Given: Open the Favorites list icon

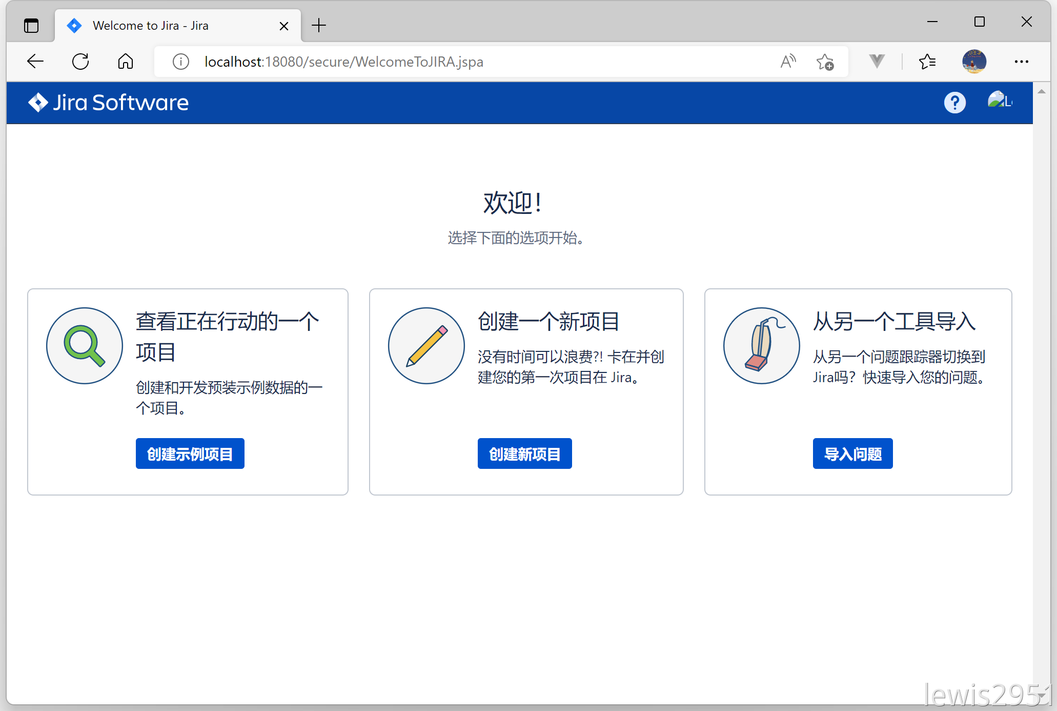Looking at the screenshot, I should (927, 62).
